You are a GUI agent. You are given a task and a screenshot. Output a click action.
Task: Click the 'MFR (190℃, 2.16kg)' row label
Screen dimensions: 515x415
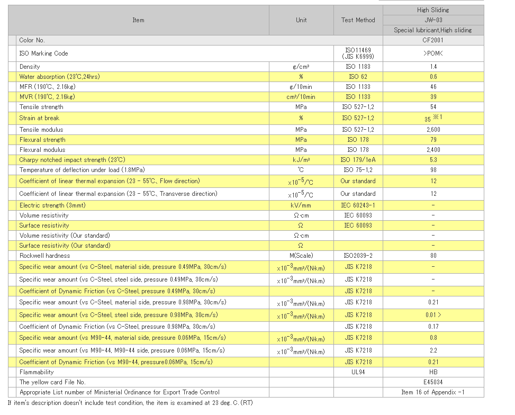(47, 87)
